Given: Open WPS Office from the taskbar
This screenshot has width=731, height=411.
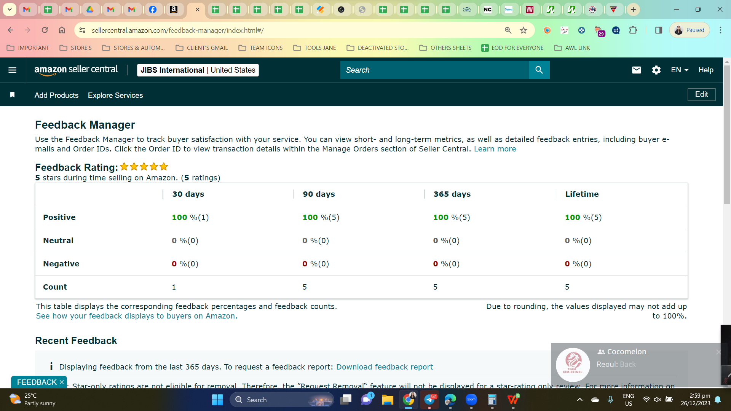Looking at the screenshot, I should pos(513,400).
